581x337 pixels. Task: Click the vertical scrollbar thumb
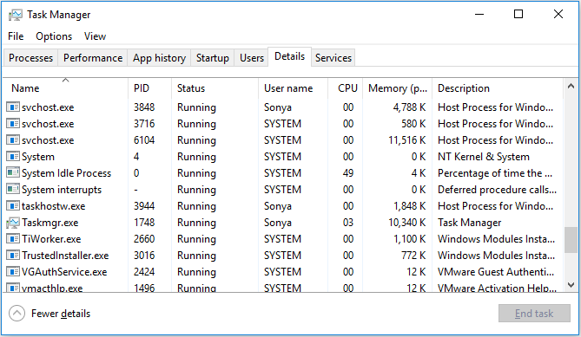(571, 239)
